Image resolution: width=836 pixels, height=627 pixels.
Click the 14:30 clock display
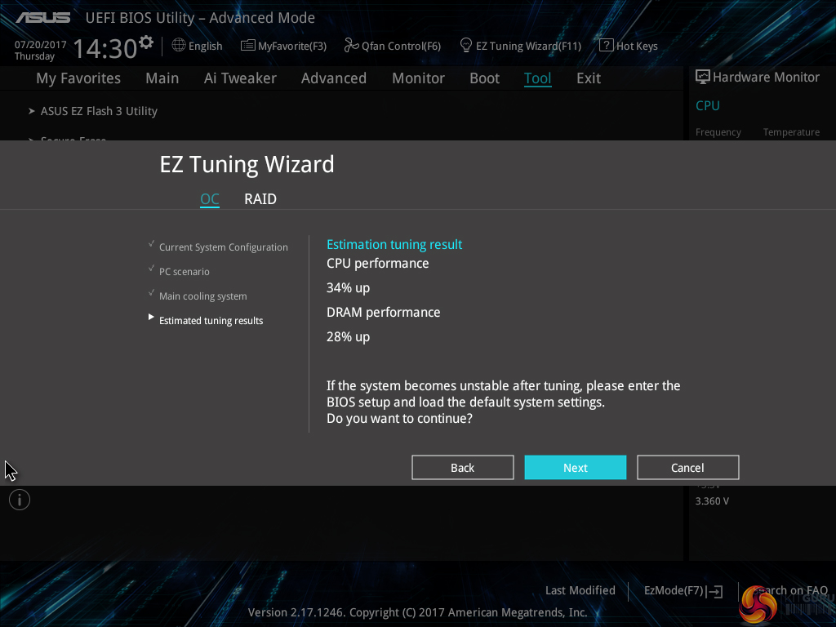[x=105, y=48]
